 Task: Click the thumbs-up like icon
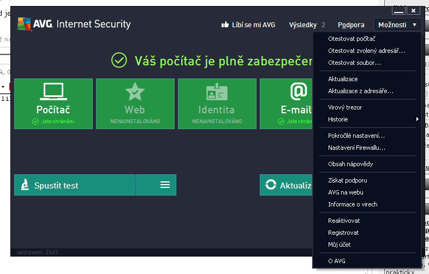224,25
